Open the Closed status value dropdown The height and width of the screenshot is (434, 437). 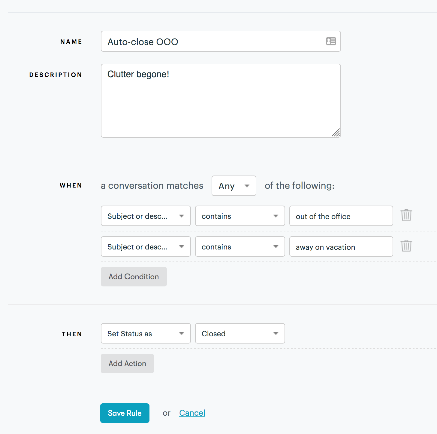(x=240, y=333)
